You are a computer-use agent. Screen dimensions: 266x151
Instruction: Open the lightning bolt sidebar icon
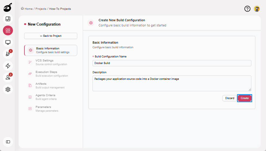click(x=8, y=66)
